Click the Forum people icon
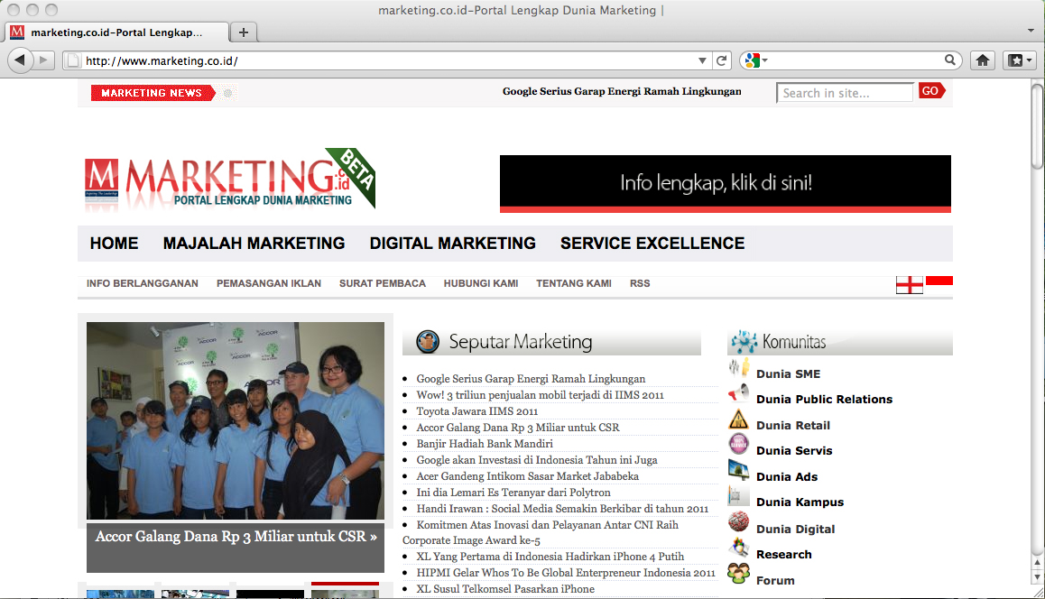This screenshot has width=1045, height=599. [738, 573]
